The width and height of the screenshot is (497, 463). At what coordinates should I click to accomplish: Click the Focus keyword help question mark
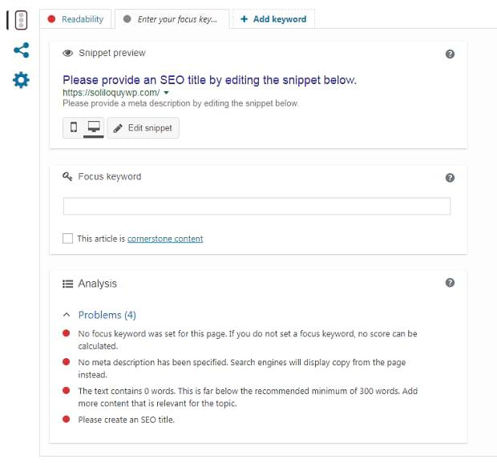[x=450, y=178]
